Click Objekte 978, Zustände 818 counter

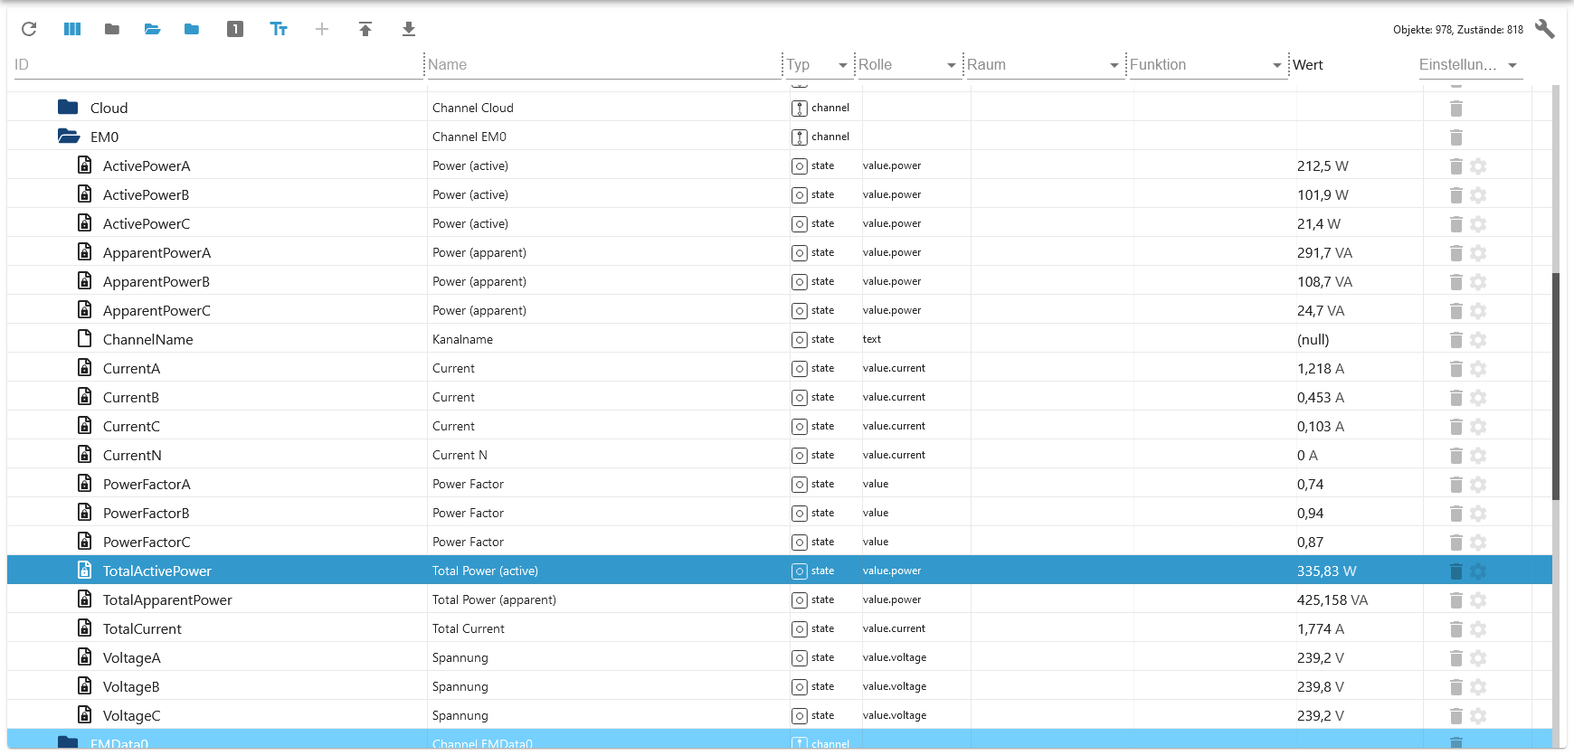pyautogui.click(x=1458, y=30)
